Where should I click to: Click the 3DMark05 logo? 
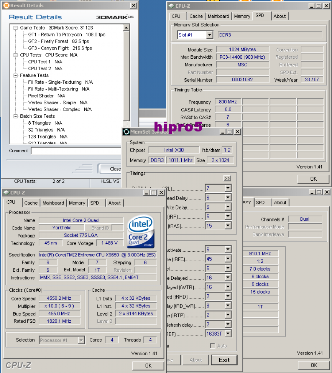pyautogui.click(x=115, y=17)
